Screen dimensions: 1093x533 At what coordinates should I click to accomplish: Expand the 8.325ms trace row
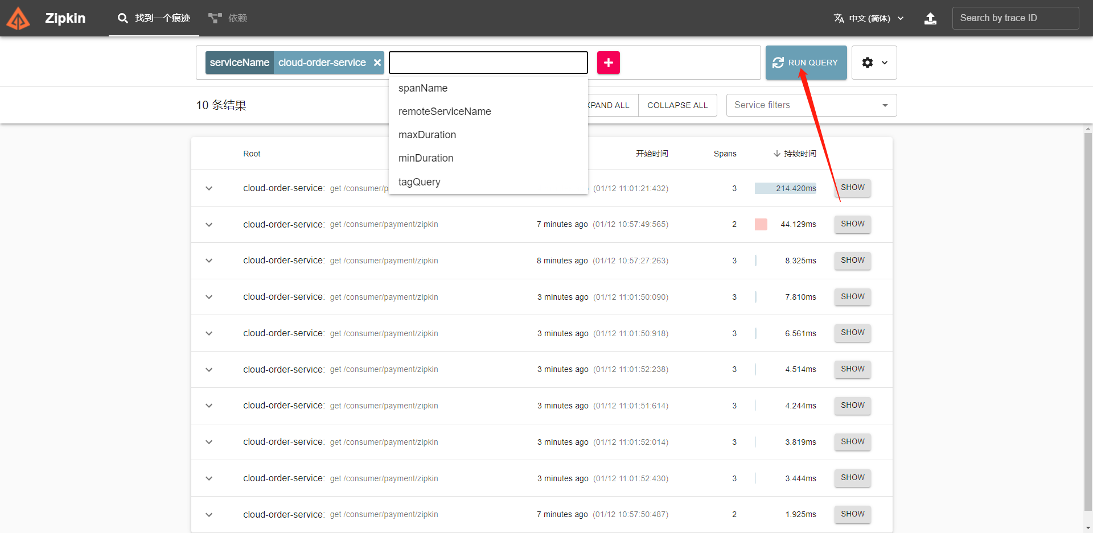coord(209,261)
